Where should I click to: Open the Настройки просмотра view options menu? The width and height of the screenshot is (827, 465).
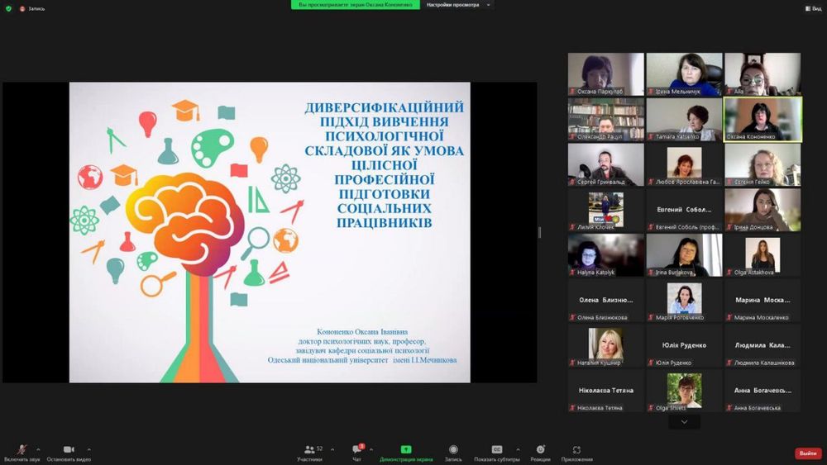pos(457,5)
